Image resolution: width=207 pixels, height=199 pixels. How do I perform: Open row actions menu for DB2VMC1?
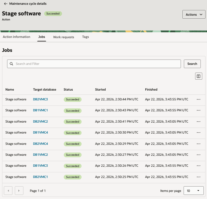tap(199, 177)
